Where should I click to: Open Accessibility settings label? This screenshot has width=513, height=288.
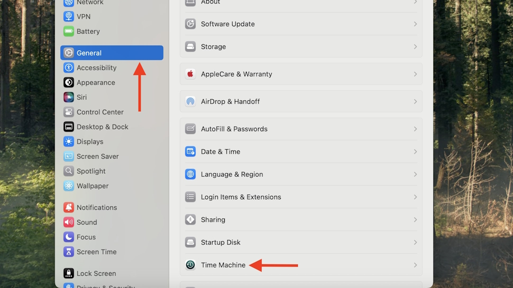click(96, 68)
